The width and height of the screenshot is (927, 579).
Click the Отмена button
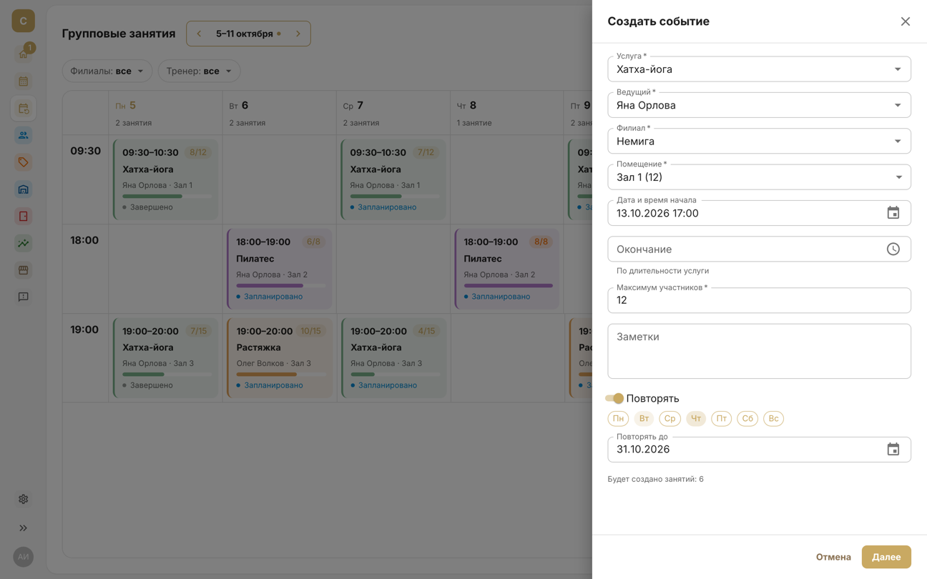click(833, 557)
